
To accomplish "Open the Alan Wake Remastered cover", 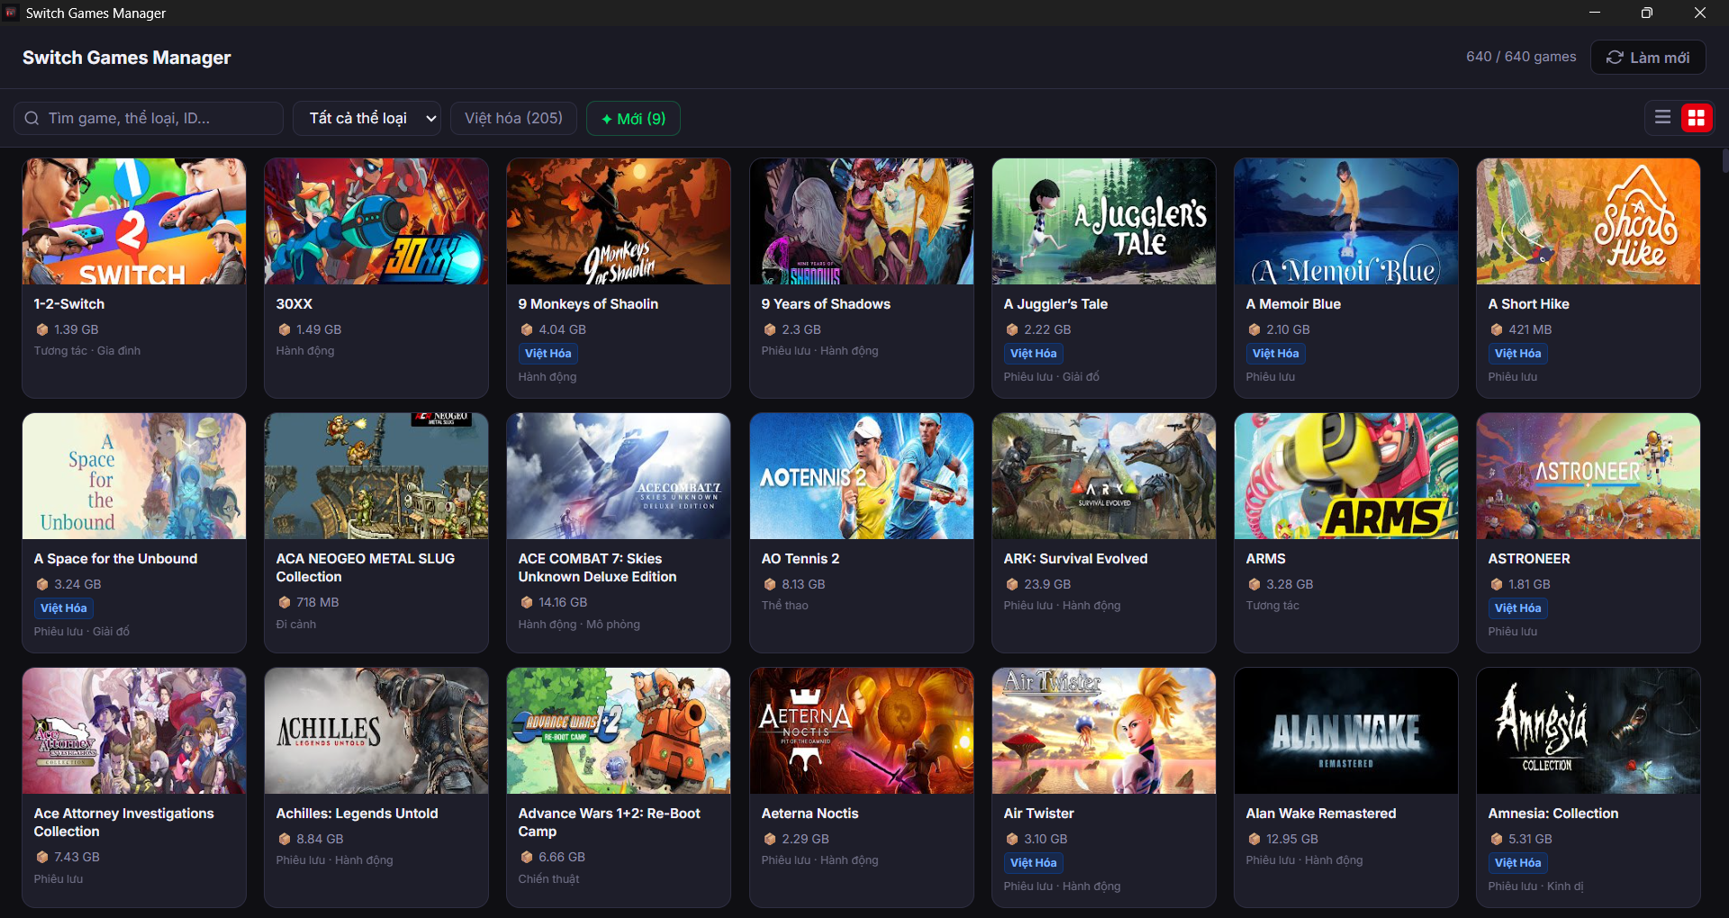I will click(1346, 731).
